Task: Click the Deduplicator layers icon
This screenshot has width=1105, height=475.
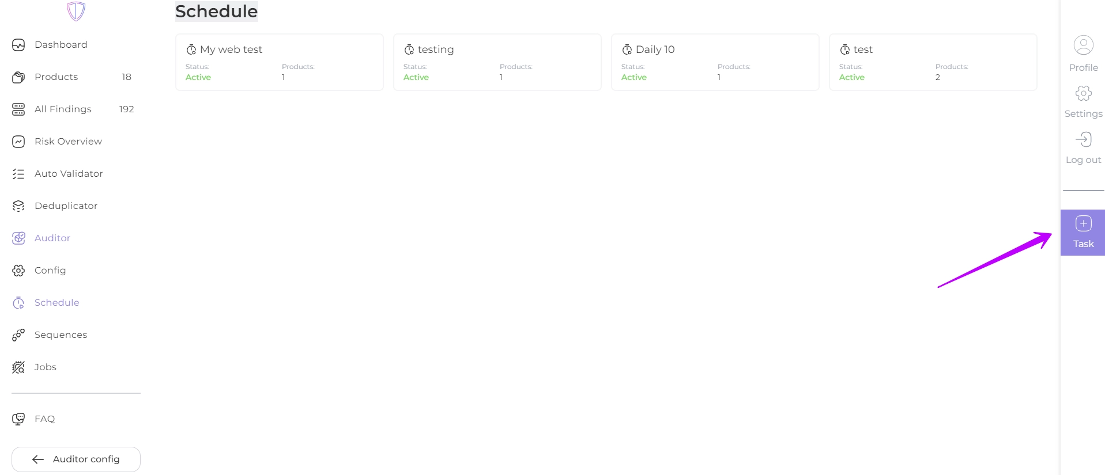Action: pyautogui.click(x=18, y=206)
